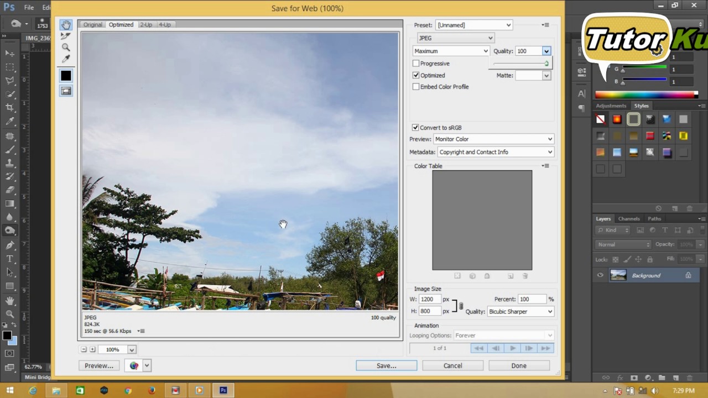Viewport: 708px width, 398px height.
Task: Click the browser preview Chrome icon
Action: pyautogui.click(x=134, y=365)
